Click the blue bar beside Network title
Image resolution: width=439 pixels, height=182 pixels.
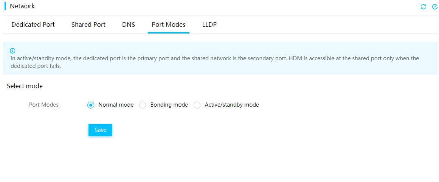pos(5,6)
